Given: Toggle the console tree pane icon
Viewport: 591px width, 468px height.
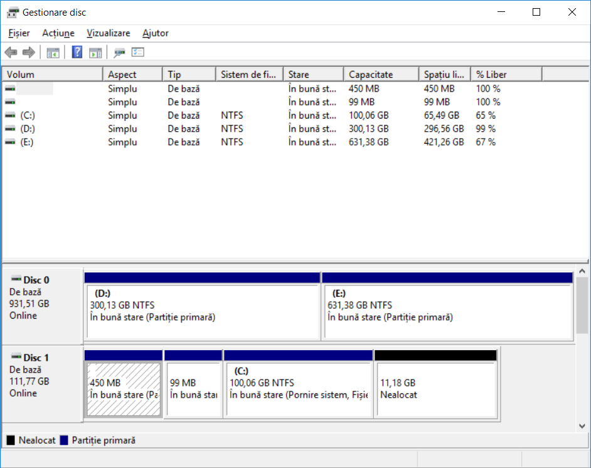Looking at the screenshot, I should [x=53, y=53].
